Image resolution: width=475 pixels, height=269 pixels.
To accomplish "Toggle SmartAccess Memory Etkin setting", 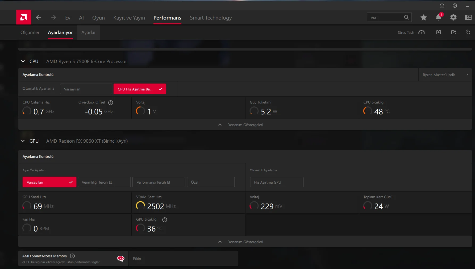I will [x=183, y=258].
